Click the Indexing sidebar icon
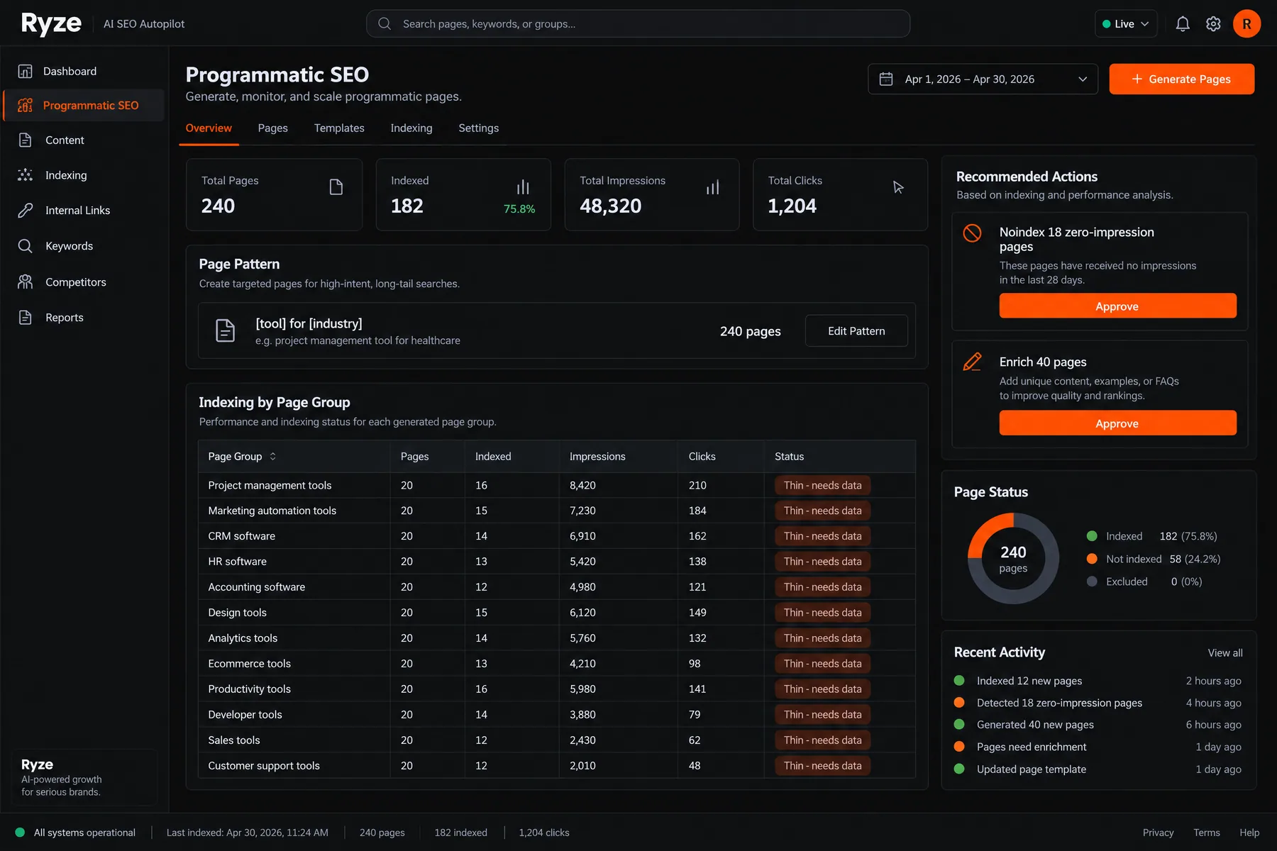 click(26, 175)
